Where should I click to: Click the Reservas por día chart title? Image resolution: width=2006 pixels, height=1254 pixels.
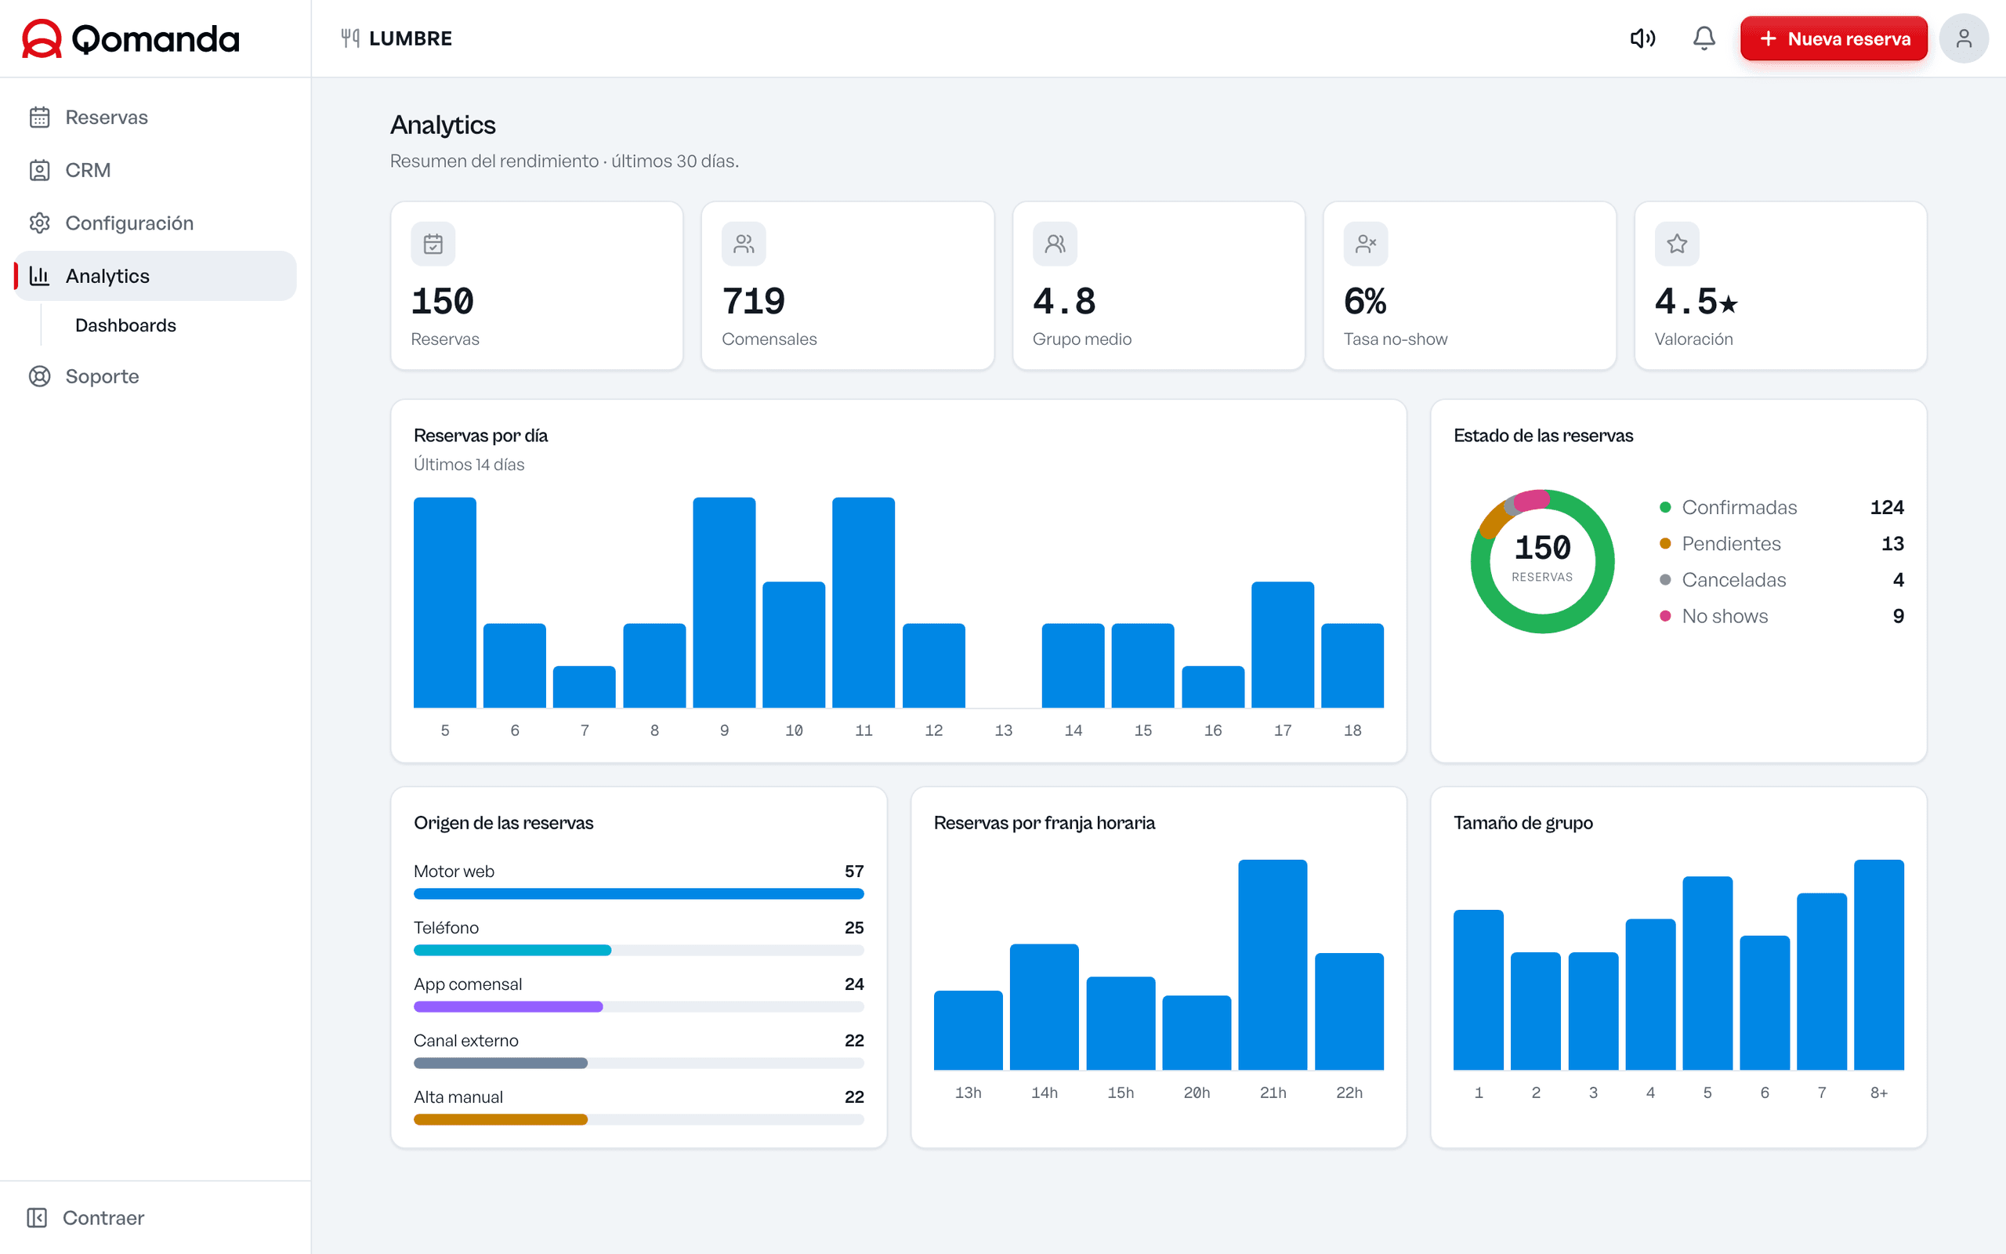pos(481,436)
